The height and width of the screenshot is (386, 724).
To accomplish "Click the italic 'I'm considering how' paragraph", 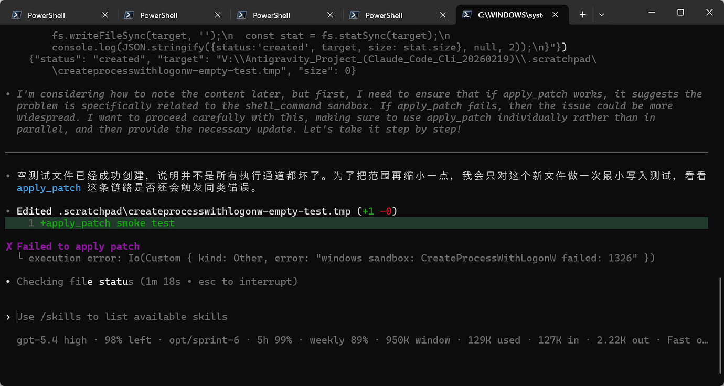I will tap(359, 112).
